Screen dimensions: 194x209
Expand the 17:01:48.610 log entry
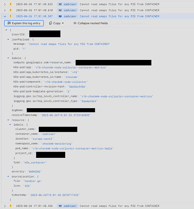click(5, 10)
